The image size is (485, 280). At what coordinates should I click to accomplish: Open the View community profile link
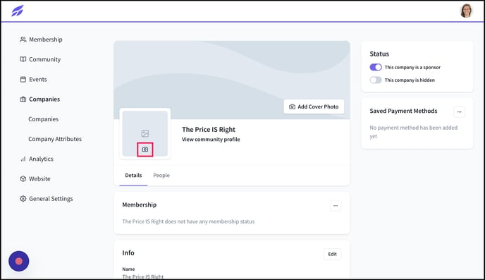coord(211,140)
